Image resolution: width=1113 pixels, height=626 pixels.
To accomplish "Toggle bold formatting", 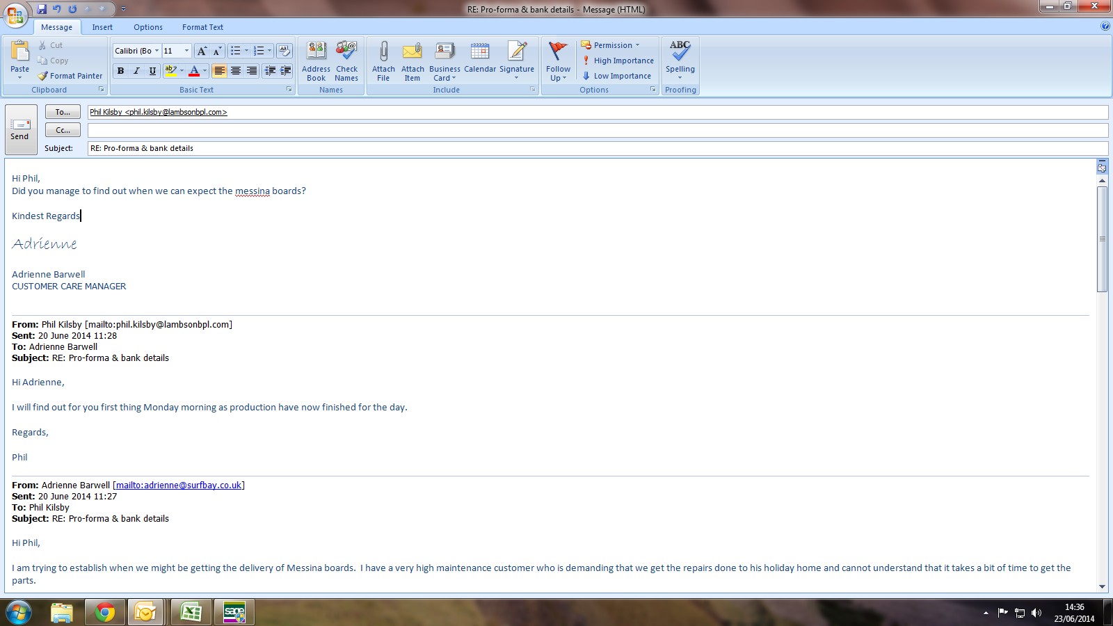I will (120, 70).
